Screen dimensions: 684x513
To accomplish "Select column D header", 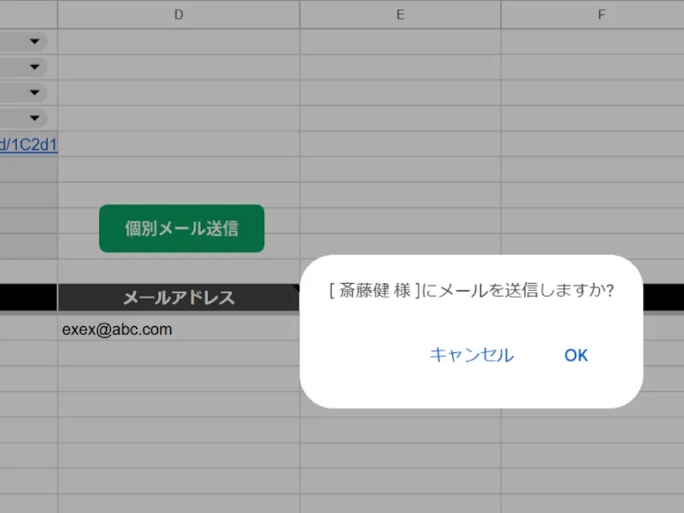I will click(x=179, y=14).
